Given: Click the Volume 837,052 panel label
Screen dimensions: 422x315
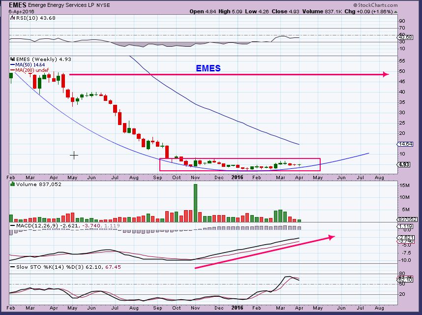Looking at the screenshot, I should [39, 185].
